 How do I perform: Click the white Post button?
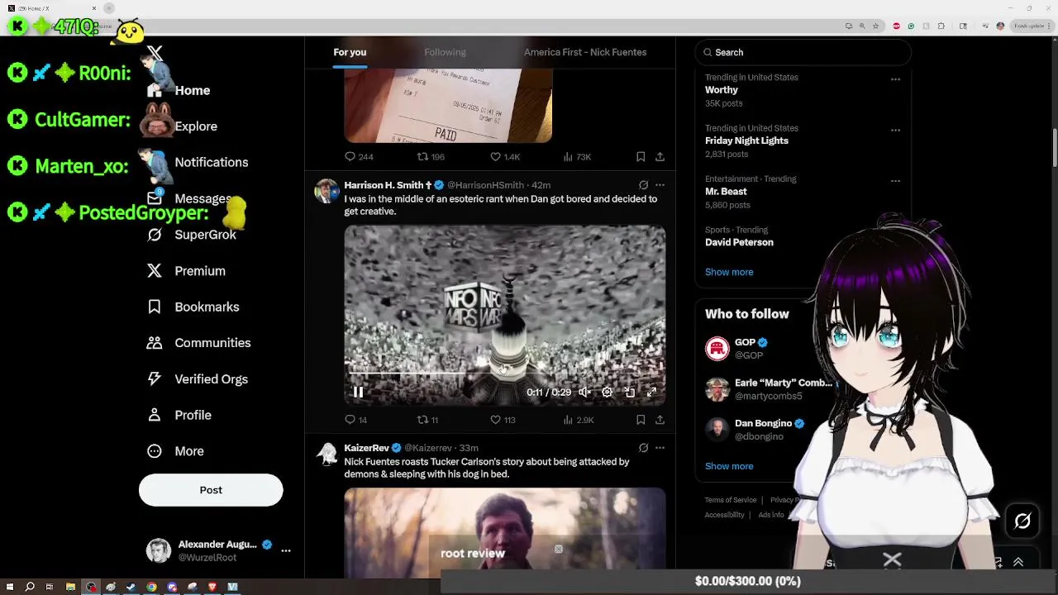pyautogui.click(x=211, y=490)
